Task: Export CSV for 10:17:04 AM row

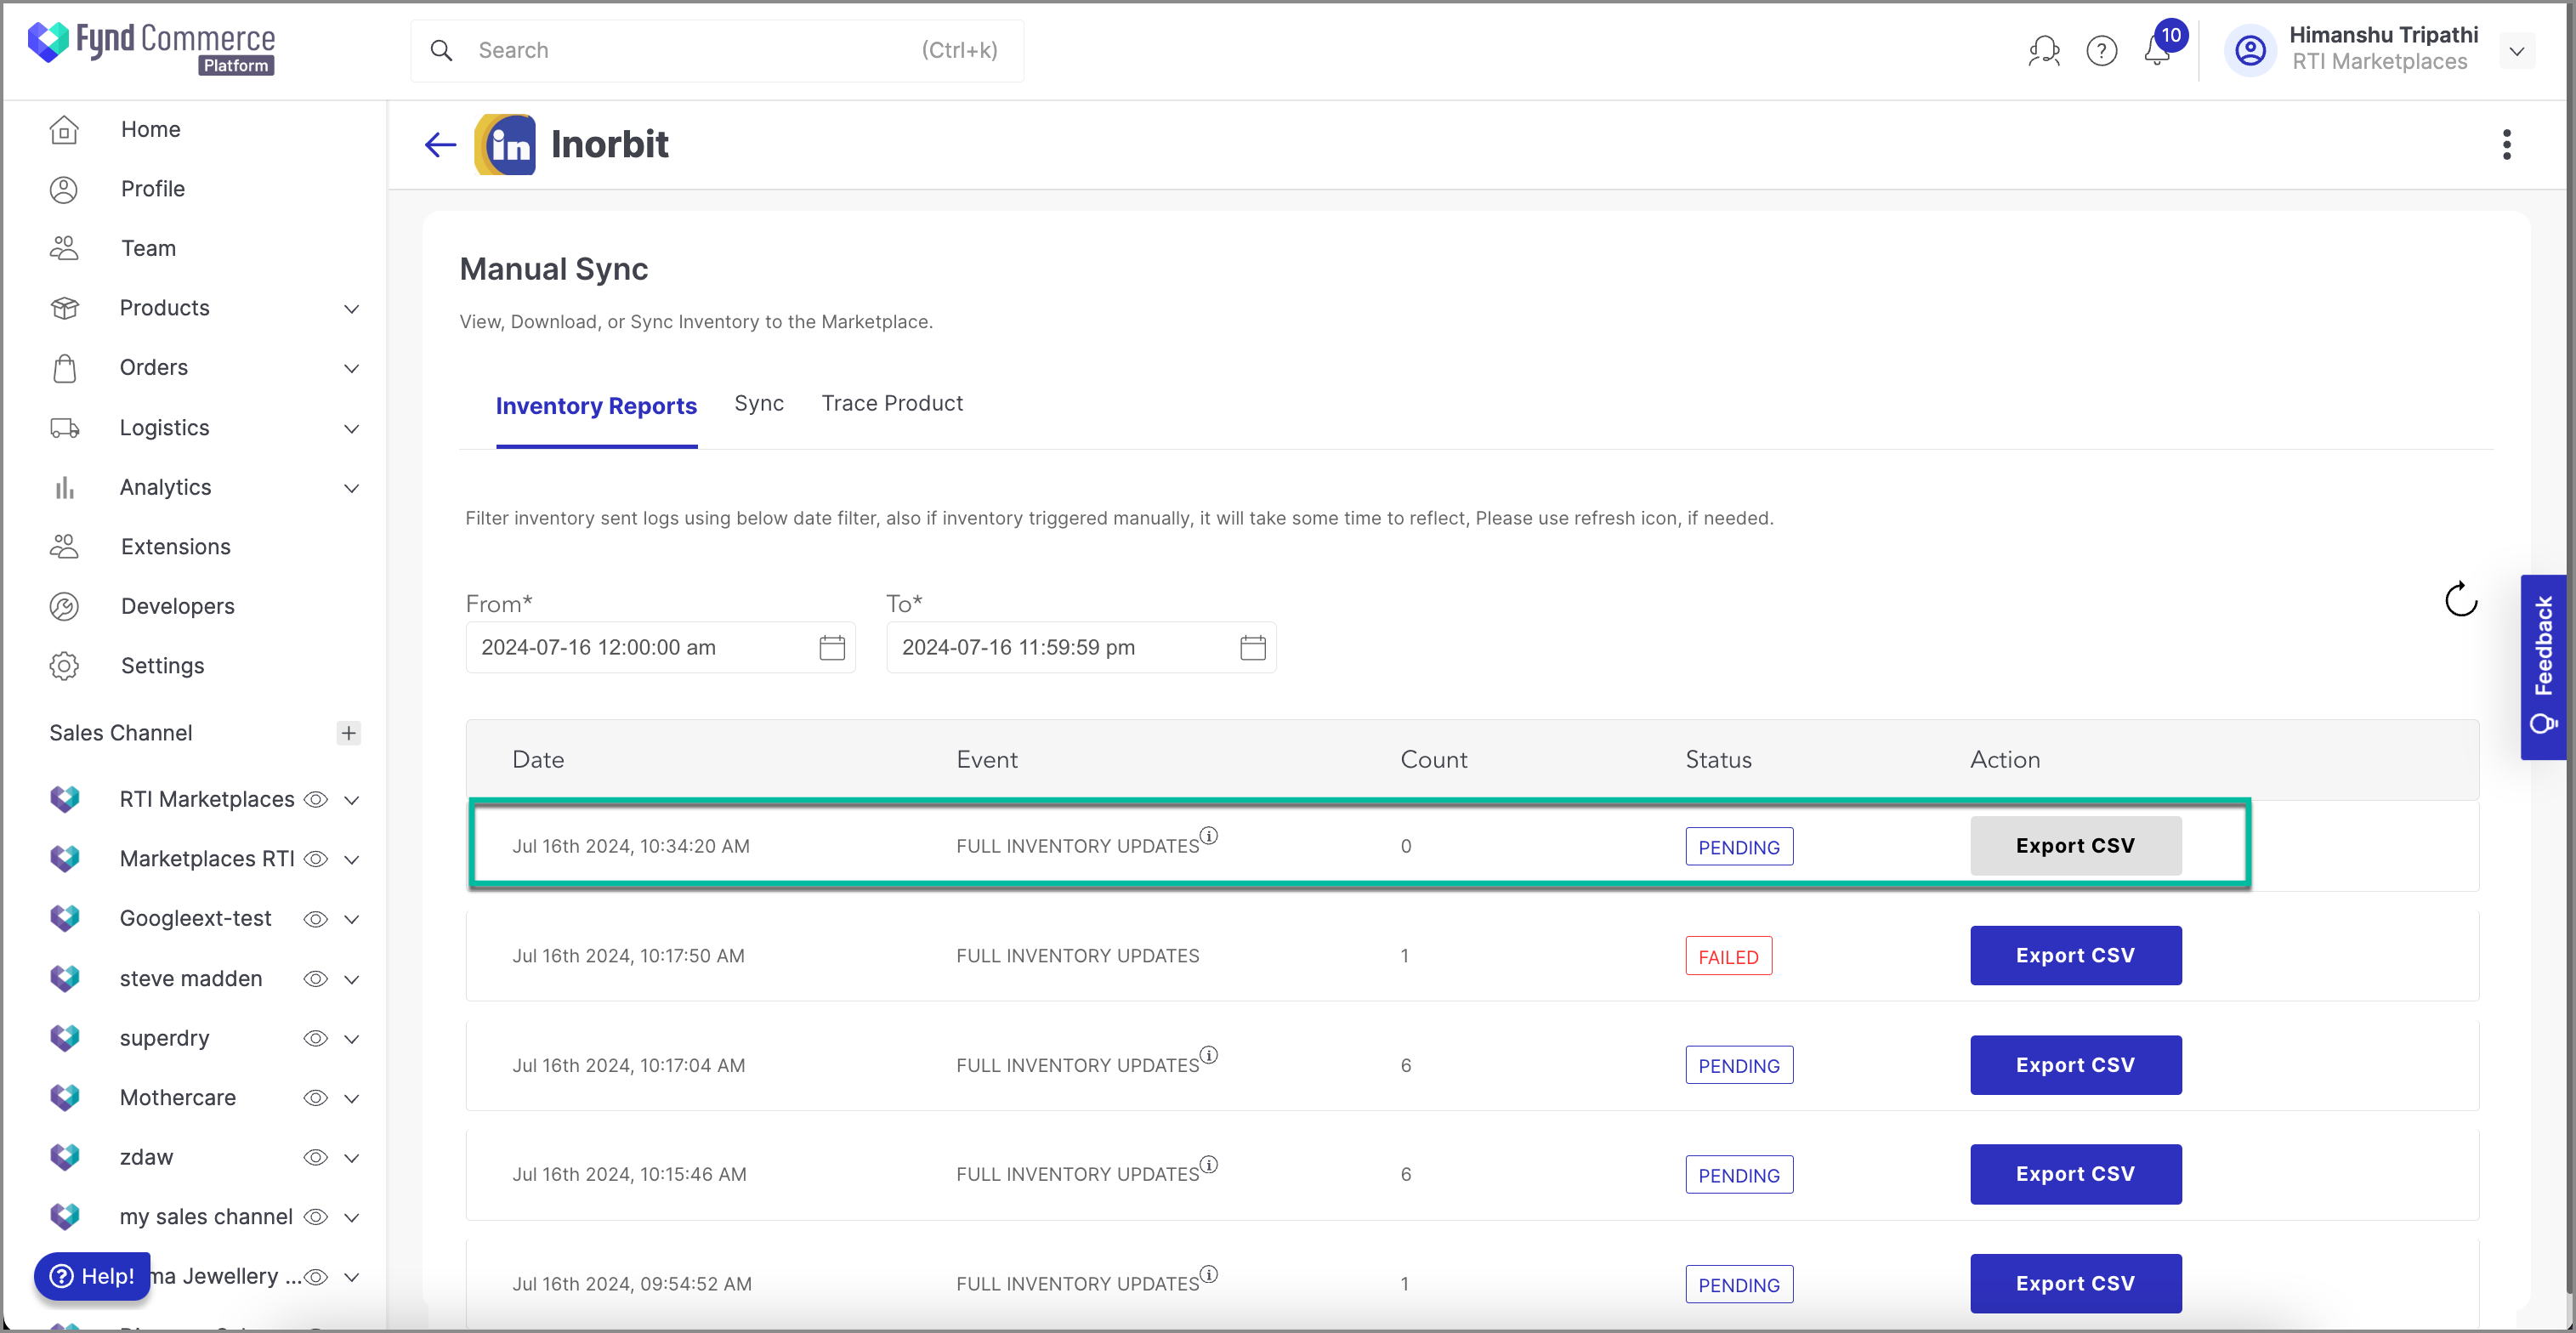Action: (2075, 1064)
